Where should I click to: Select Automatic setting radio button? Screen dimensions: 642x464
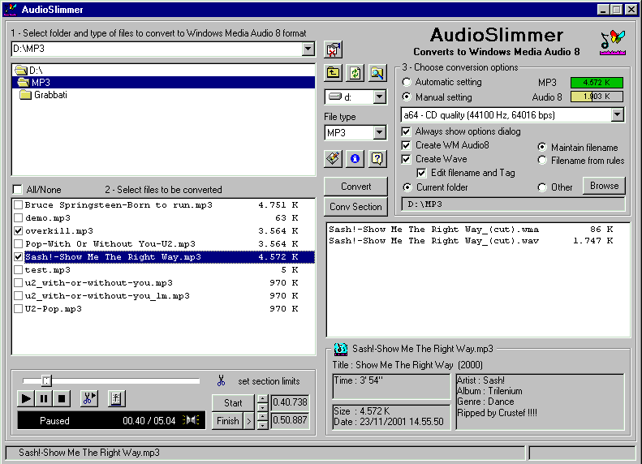pyautogui.click(x=407, y=82)
